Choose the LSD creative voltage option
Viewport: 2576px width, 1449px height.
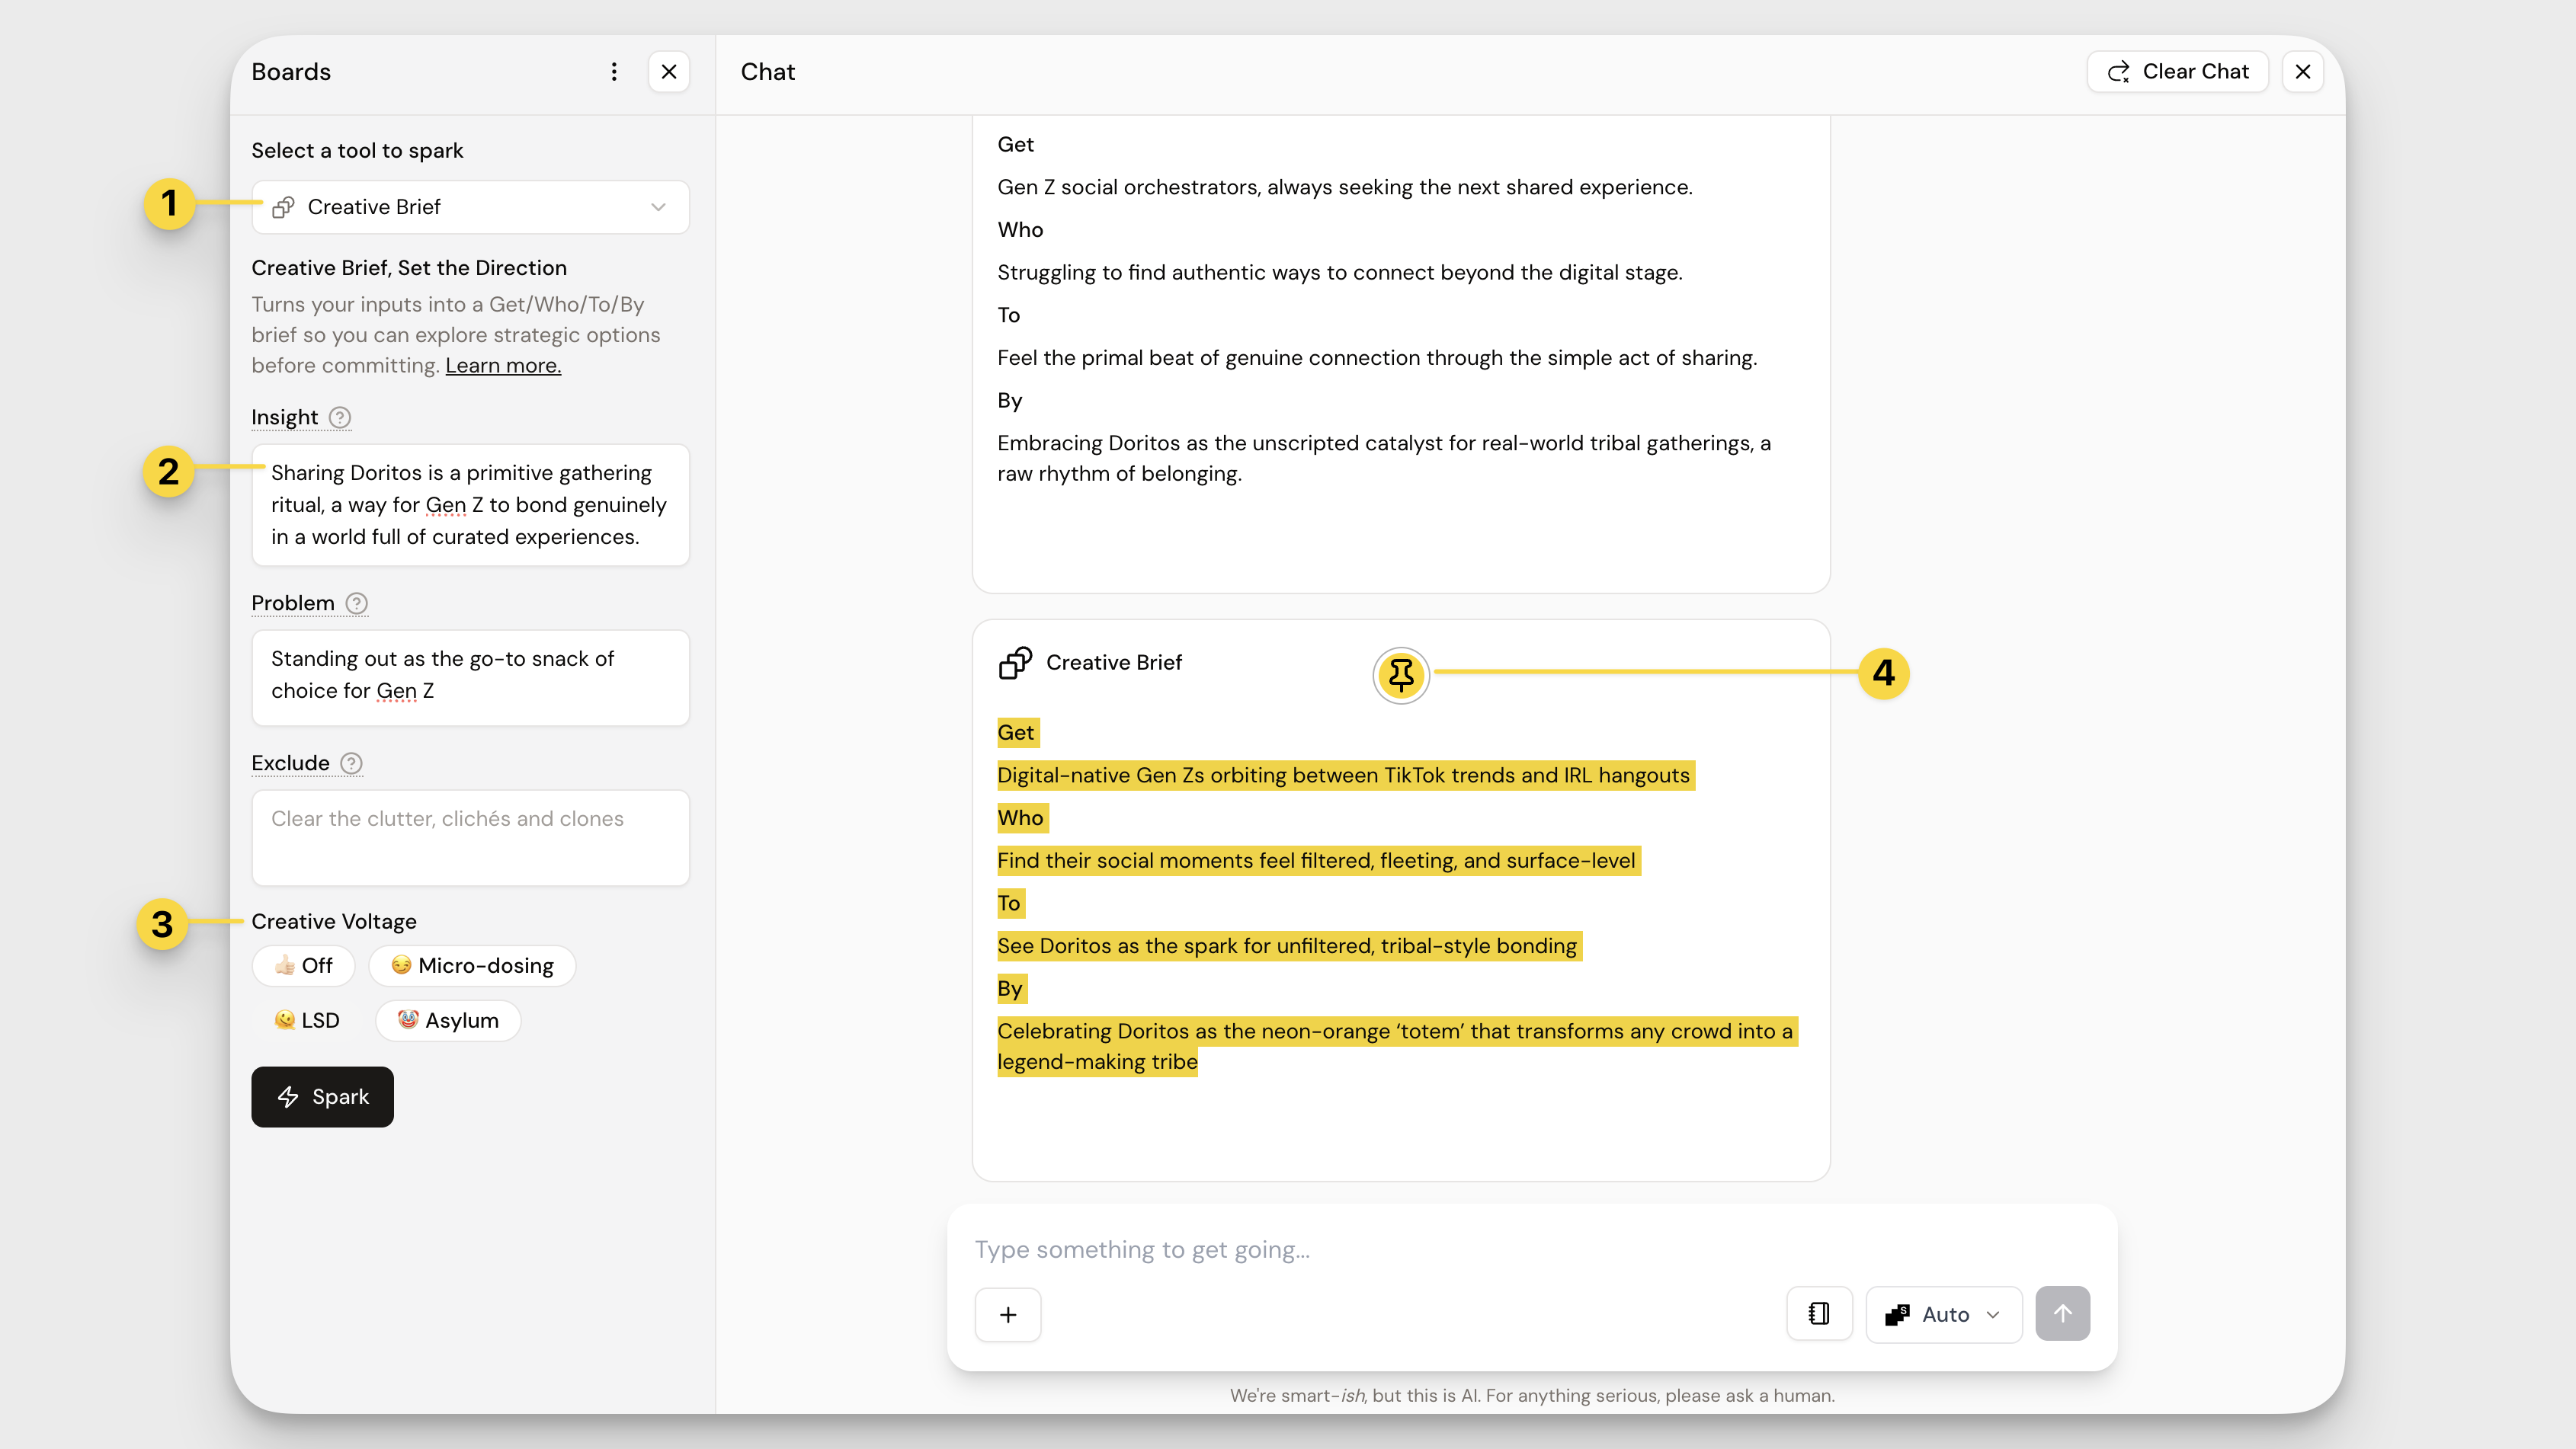(307, 1020)
